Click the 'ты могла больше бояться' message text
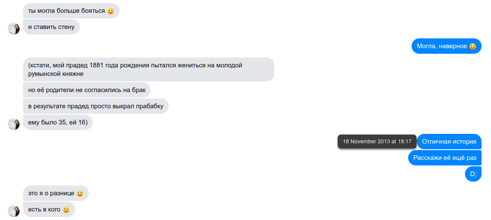 (66, 11)
